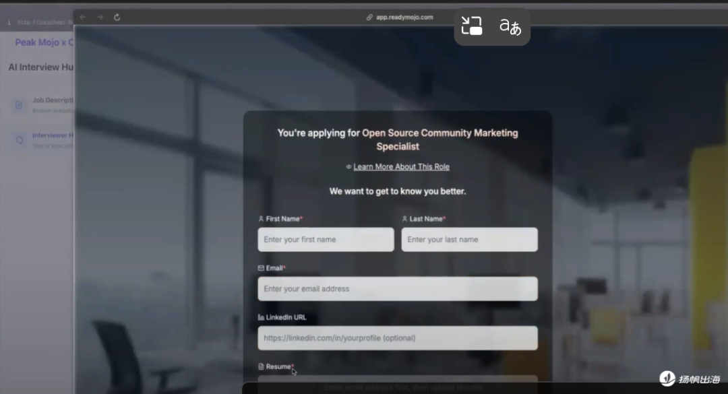Click the Resume field label
The image size is (728, 394).
[x=276, y=366]
